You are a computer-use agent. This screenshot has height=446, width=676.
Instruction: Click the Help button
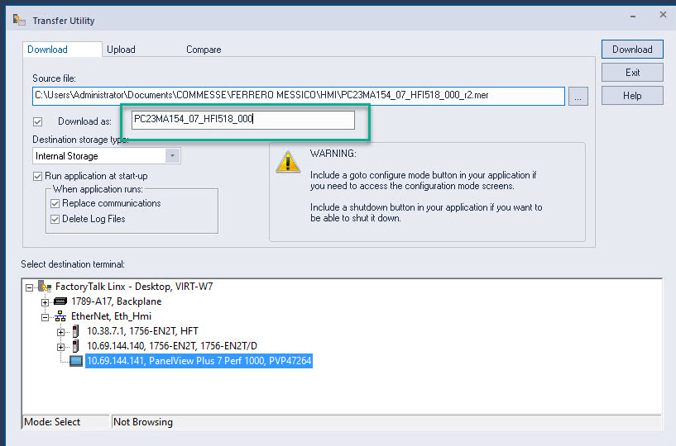(x=632, y=96)
